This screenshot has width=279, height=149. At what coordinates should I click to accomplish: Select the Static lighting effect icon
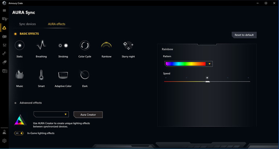19,45
